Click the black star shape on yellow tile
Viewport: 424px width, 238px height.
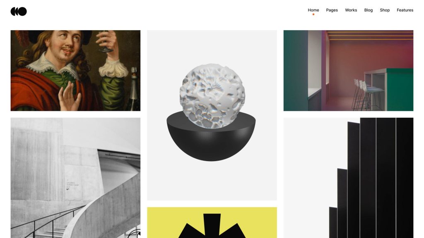[x=212, y=226]
